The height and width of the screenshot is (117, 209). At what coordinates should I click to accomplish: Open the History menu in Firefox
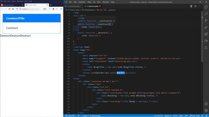point(13,1)
